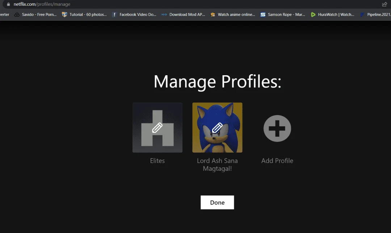Open the Savido bookmark
Image resolution: width=391 pixels, height=233 pixels.
[x=35, y=14]
